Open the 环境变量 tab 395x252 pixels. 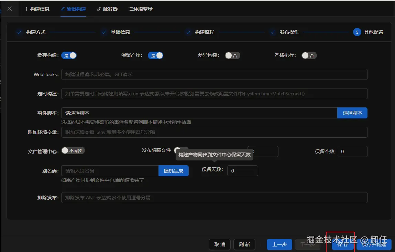tap(141, 9)
